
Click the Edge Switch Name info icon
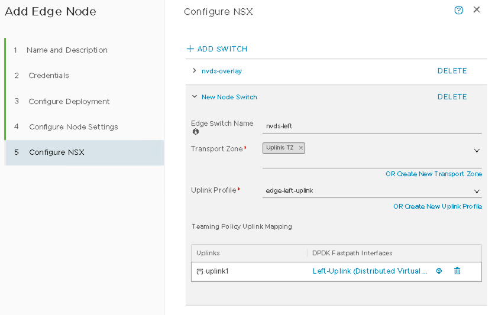coord(196,132)
